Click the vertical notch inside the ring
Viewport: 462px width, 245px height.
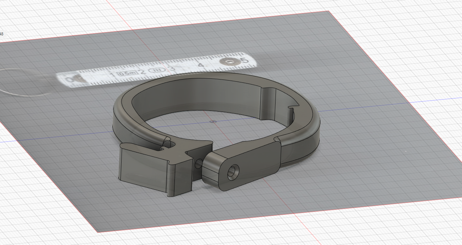pos(268,103)
